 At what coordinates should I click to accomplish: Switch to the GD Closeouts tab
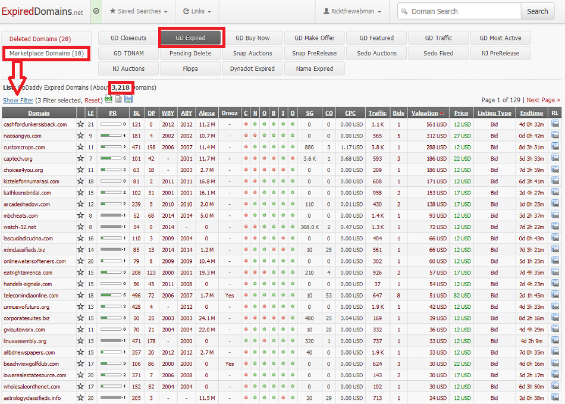128,38
